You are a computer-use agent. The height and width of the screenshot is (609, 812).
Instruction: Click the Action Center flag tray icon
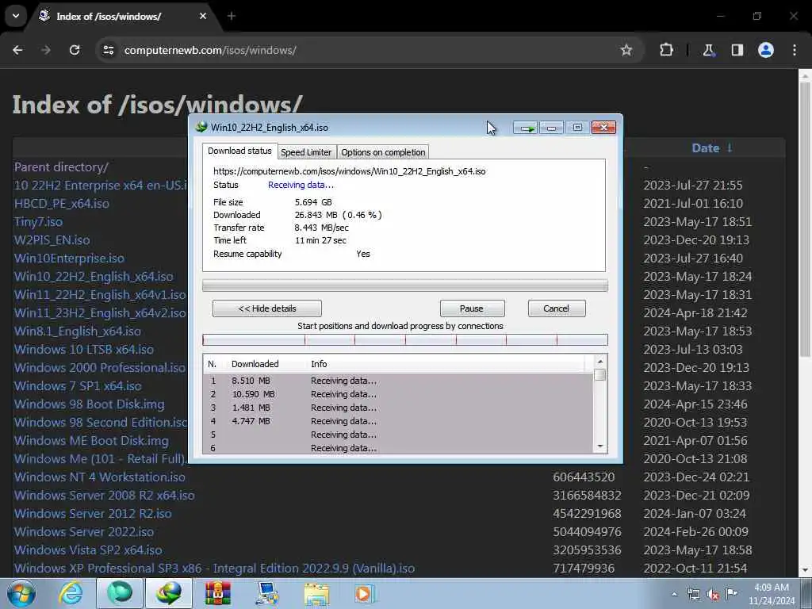tap(730, 593)
